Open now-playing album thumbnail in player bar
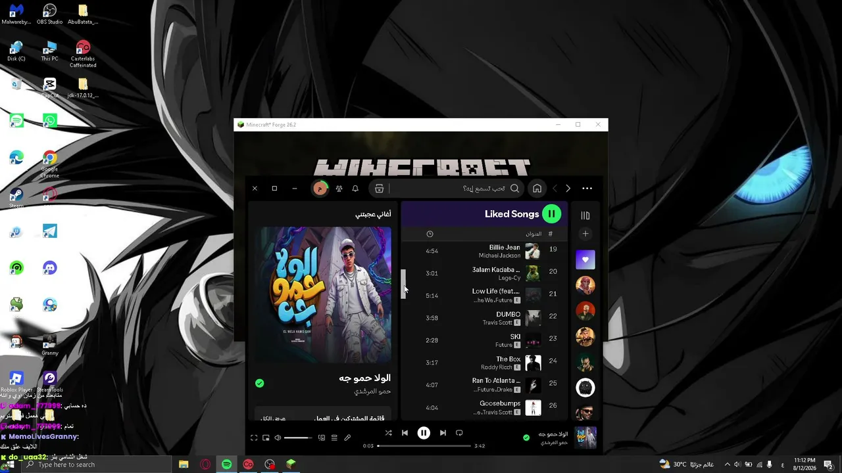The image size is (842, 473). click(x=585, y=438)
